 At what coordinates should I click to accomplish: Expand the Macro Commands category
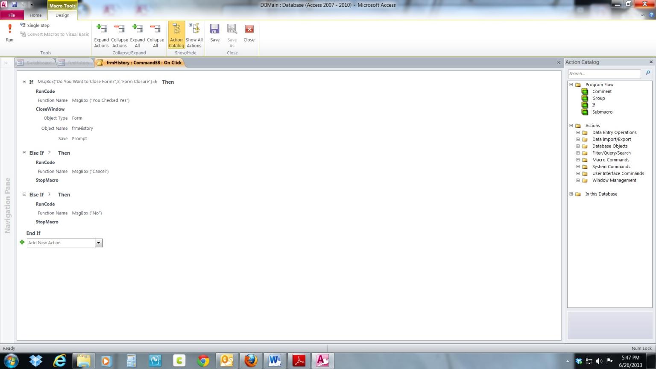578,160
